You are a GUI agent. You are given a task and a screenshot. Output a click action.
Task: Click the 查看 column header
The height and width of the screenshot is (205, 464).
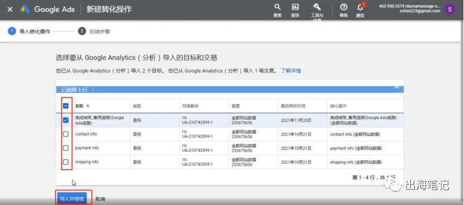point(236,106)
